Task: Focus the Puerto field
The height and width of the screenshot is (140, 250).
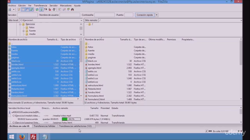Action: point(129,15)
